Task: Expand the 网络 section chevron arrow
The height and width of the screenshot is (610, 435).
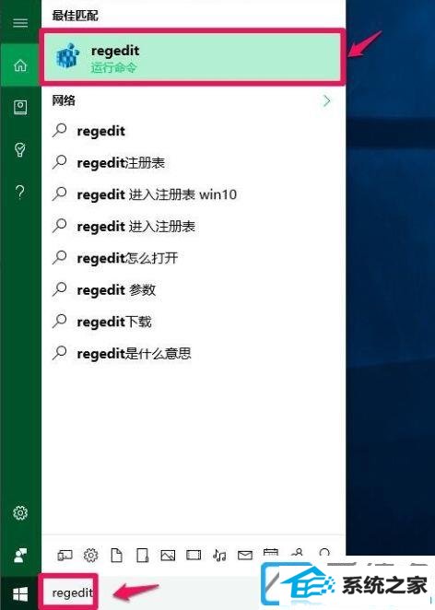Action: pyautogui.click(x=327, y=100)
